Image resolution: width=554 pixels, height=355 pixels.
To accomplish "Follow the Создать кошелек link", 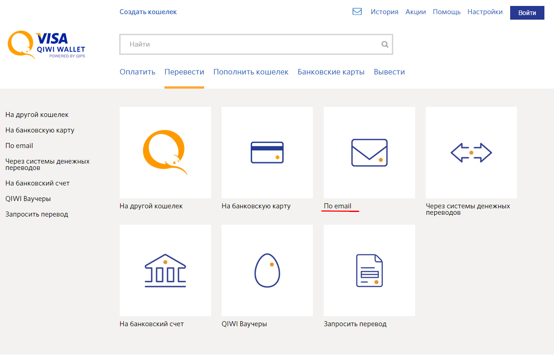I will click(x=148, y=12).
